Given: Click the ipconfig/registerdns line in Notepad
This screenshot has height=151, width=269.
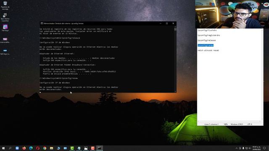Looking at the screenshot, I should (x=208, y=35).
